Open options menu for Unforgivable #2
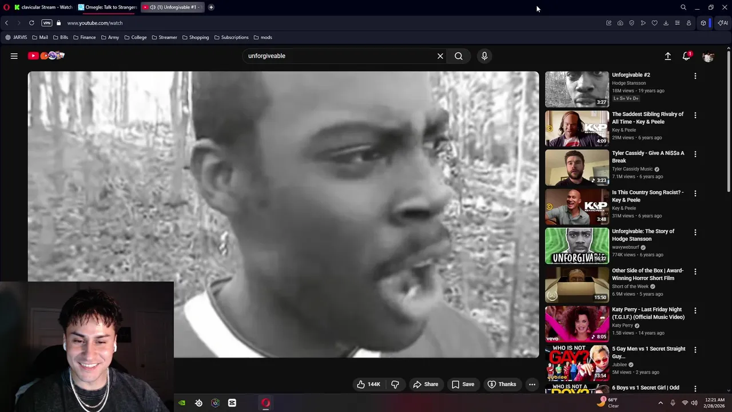The width and height of the screenshot is (732, 412). tap(695, 76)
